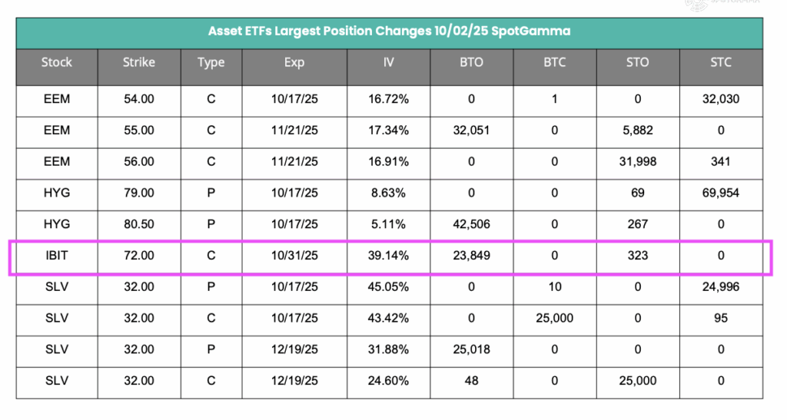Click the 69,954 STC value
This screenshot has height=420, width=787.
pyautogui.click(x=721, y=193)
